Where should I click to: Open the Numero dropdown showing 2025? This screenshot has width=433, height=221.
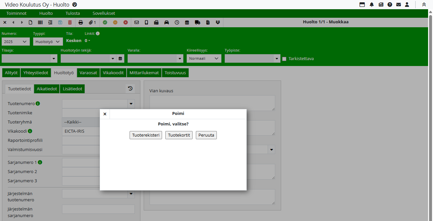[x=15, y=42]
